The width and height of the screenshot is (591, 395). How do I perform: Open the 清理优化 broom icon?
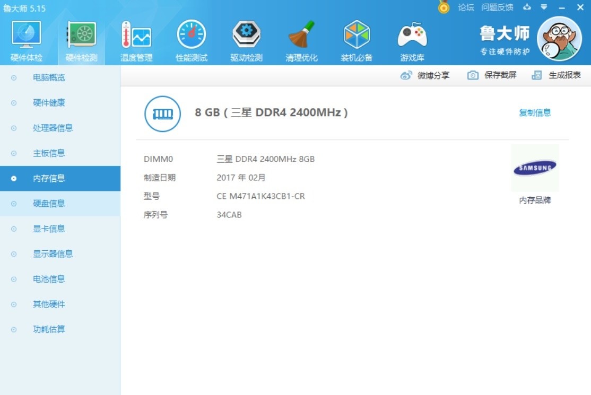(301, 34)
